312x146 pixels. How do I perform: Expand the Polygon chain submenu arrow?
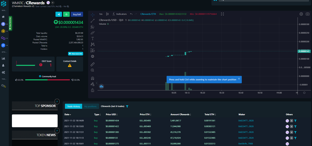point(7,38)
